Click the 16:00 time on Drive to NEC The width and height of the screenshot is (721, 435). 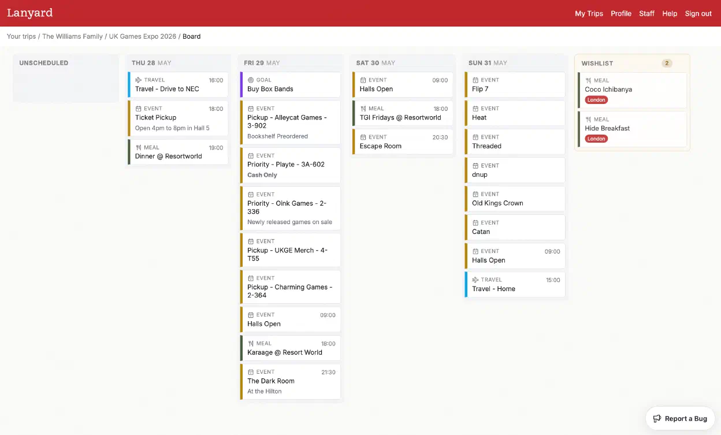click(216, 80)
